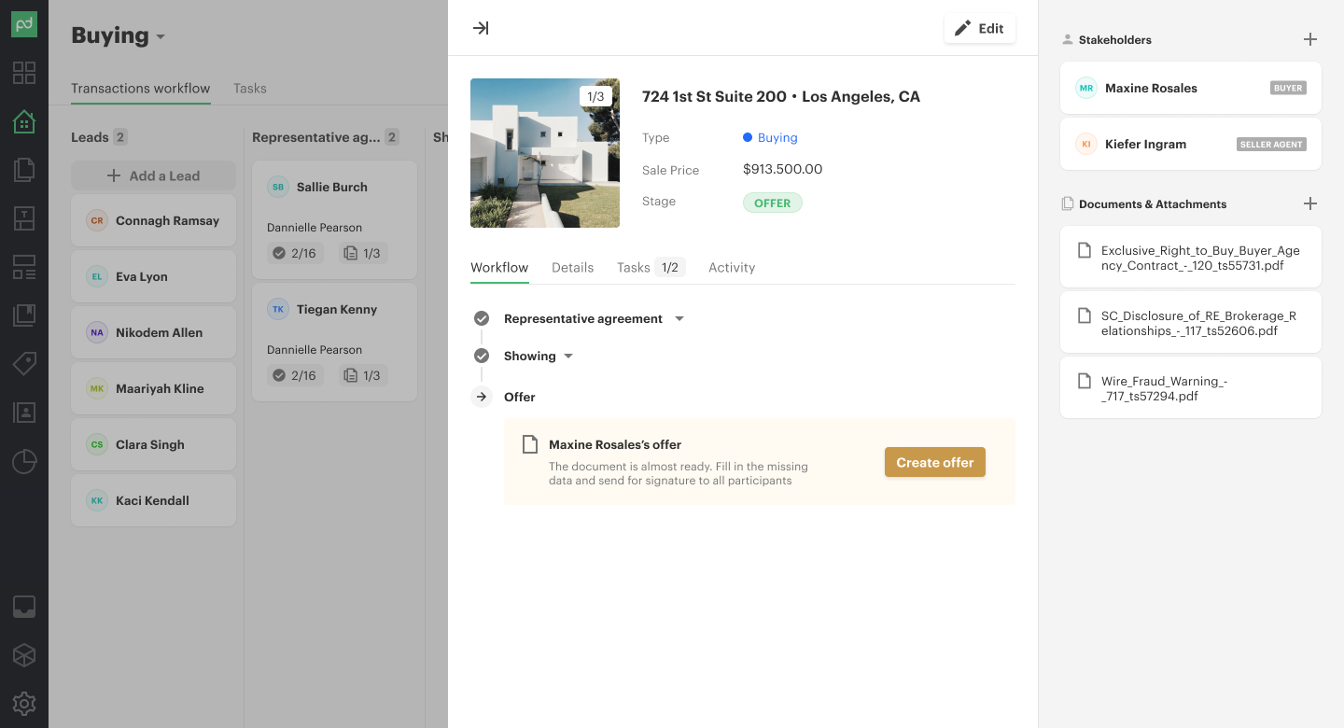Open the settings gear in sidebar

coord(24,703)
